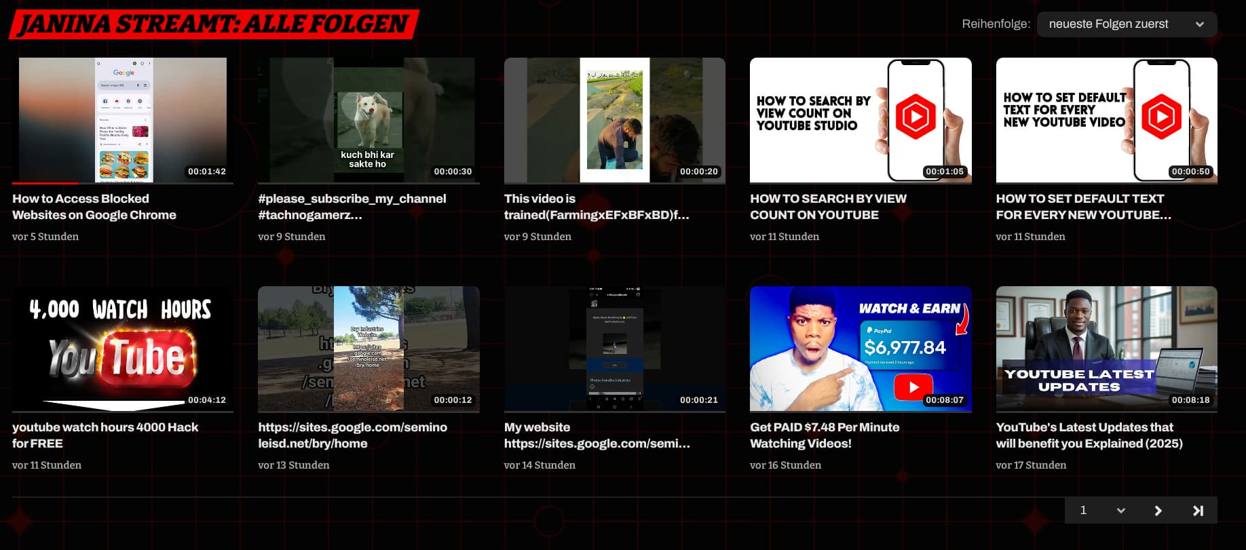Viewport: 1246px width, 550px height.
Task: Click the 'vor 14 Stunden' timestamp
Action: (540, 465)
